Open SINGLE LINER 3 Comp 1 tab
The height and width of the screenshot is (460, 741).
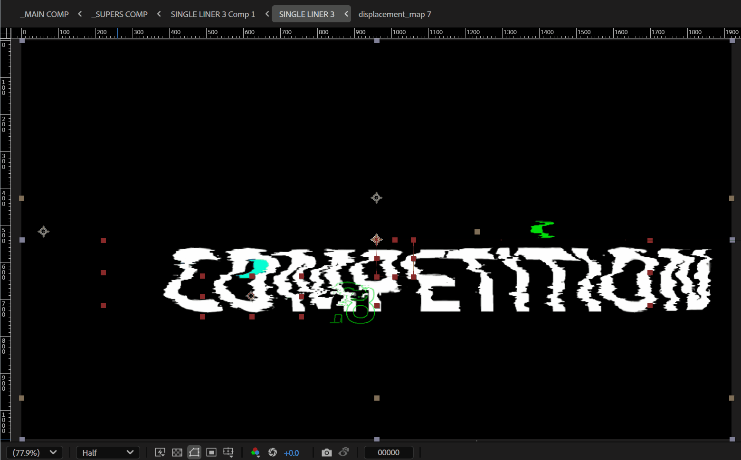point(213,14)
